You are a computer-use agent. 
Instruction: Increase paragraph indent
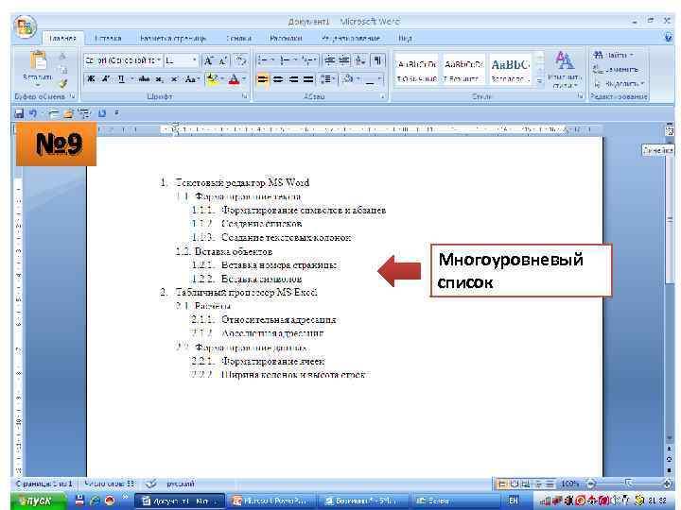344,60
